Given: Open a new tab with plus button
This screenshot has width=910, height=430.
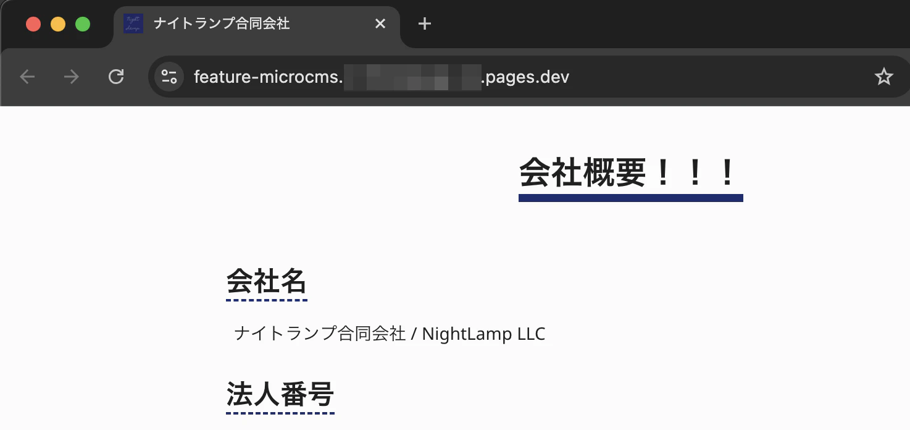Looking at the screenshot, I should coord(424,24).
